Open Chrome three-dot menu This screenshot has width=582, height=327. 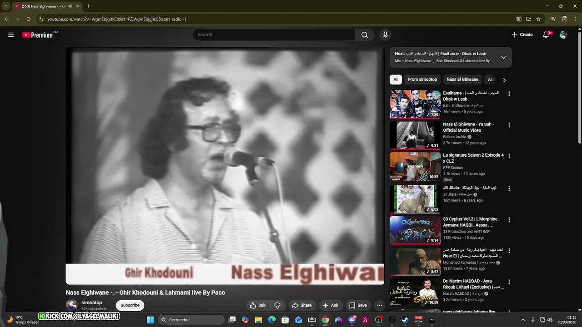pos(575,19)
